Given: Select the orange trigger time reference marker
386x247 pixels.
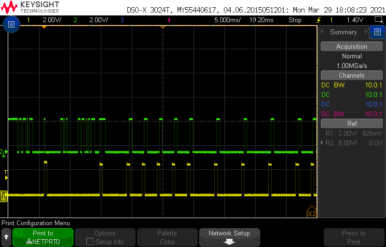Looking at the screenshot, I should pyautogui.click(x=163, y=27).
